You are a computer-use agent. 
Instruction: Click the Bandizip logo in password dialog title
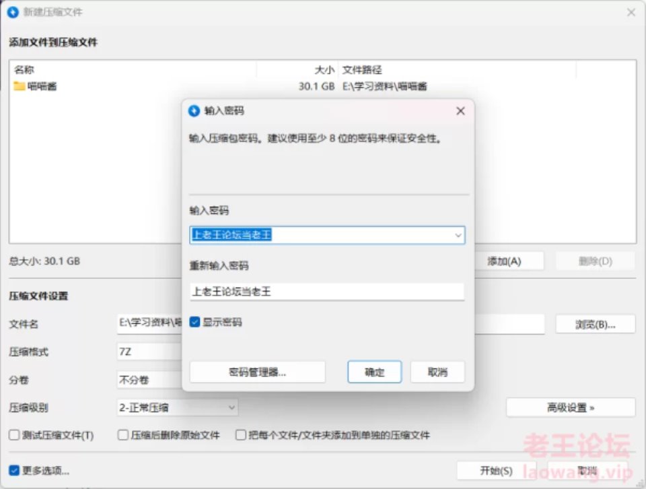click(x=194, y=111)
